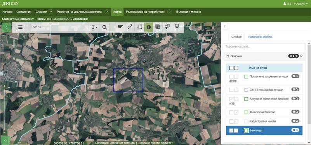Open the Справки menu
The image size is (311, 145).
click(41, 12)
